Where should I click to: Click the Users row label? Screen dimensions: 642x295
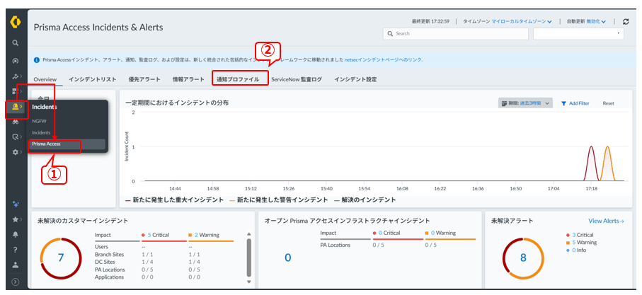[101, 247]
